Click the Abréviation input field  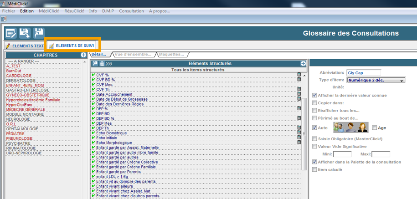(363, 72)
